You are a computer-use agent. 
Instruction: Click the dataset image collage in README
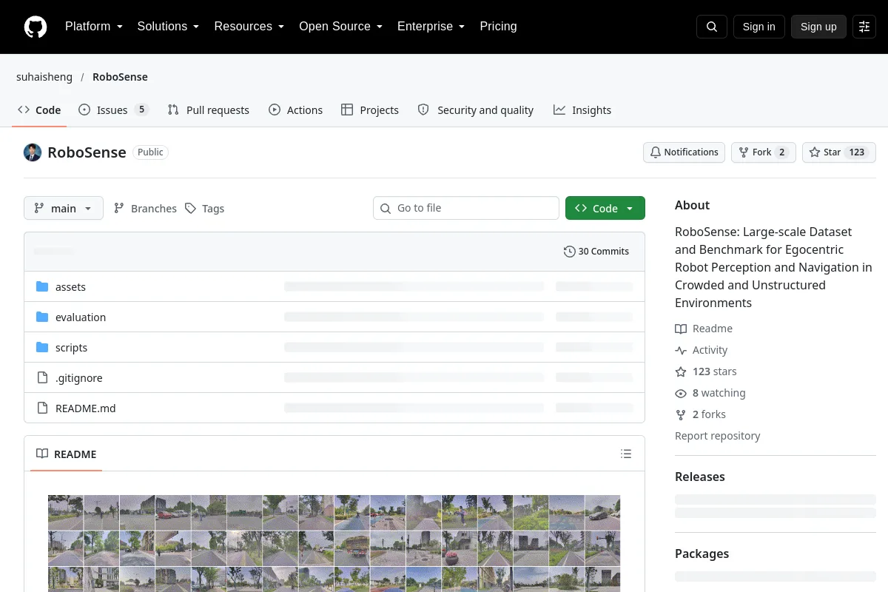[334, 543]
